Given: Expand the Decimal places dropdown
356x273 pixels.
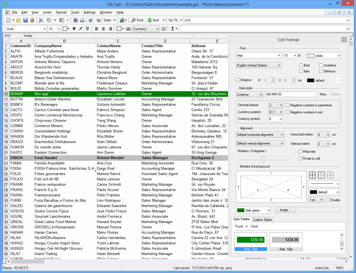Looking at the screenshot, I should [276, 105].
